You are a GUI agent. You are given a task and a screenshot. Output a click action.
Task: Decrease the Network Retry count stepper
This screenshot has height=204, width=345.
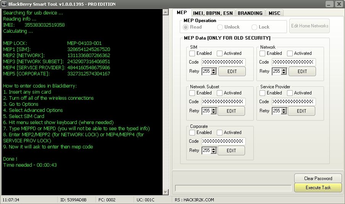tap(284, 73)
